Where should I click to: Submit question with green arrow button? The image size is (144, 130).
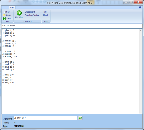pos(80,118)
